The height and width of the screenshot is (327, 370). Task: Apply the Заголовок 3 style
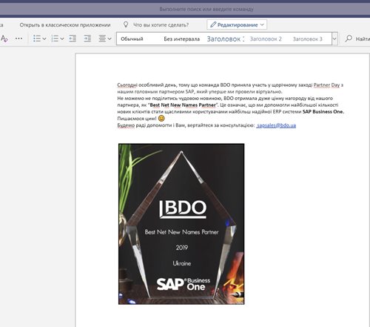tap(307, 39)
